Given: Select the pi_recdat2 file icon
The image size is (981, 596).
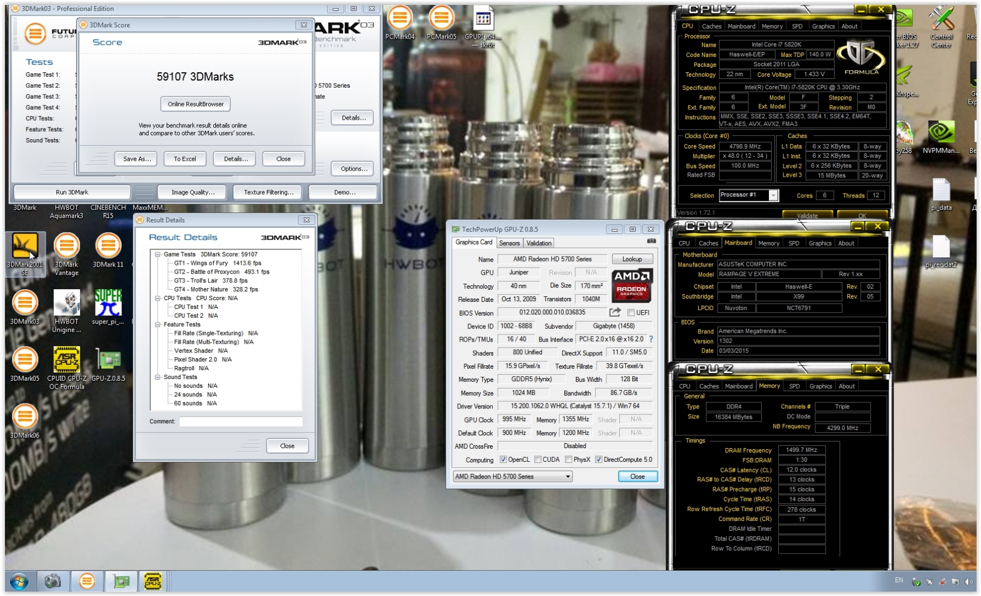Looking at the screenshot, I should 941,252.
